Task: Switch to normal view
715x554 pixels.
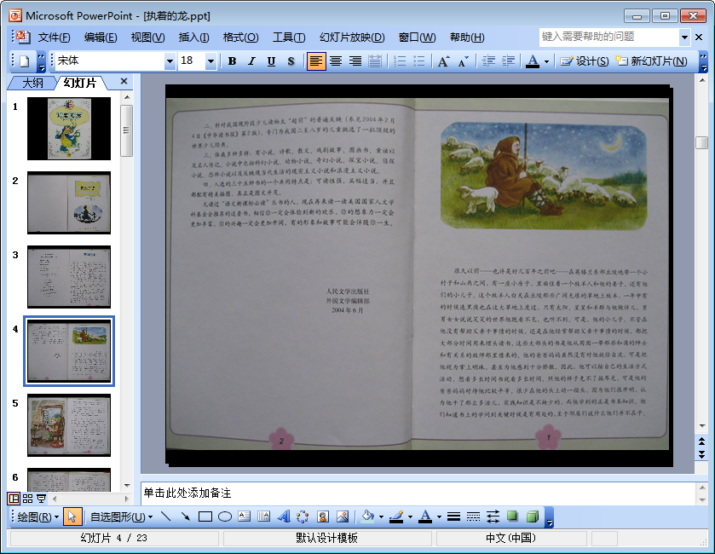Action: tap(14, 499)
